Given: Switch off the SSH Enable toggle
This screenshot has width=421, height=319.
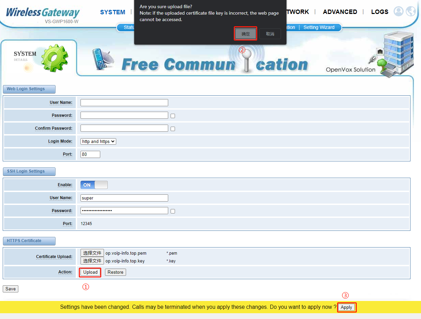Looking at the screenshot, I should click(94, 185).
